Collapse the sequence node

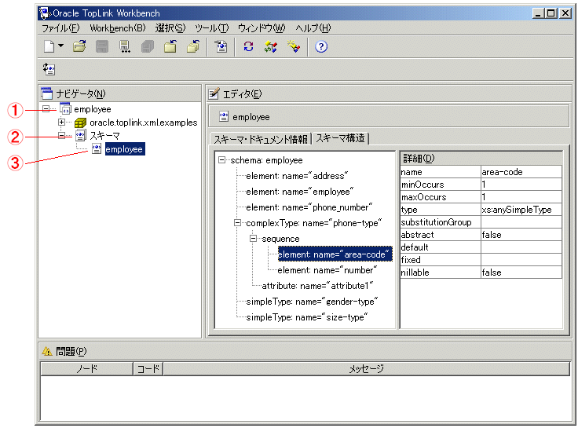point(253,239)
